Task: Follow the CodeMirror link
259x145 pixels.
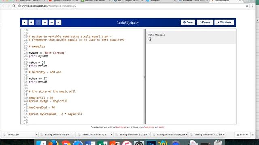Action: 149,127
